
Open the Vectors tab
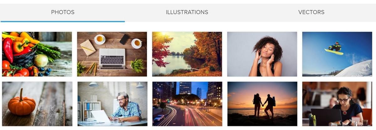pos(311,12)
